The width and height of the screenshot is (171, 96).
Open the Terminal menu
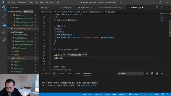click(50, 2)
